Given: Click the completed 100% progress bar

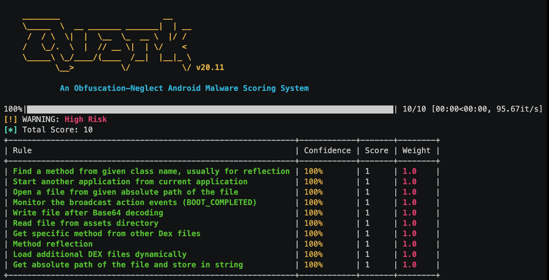Looking at the screenshot, I should click(x=210, y=109).
